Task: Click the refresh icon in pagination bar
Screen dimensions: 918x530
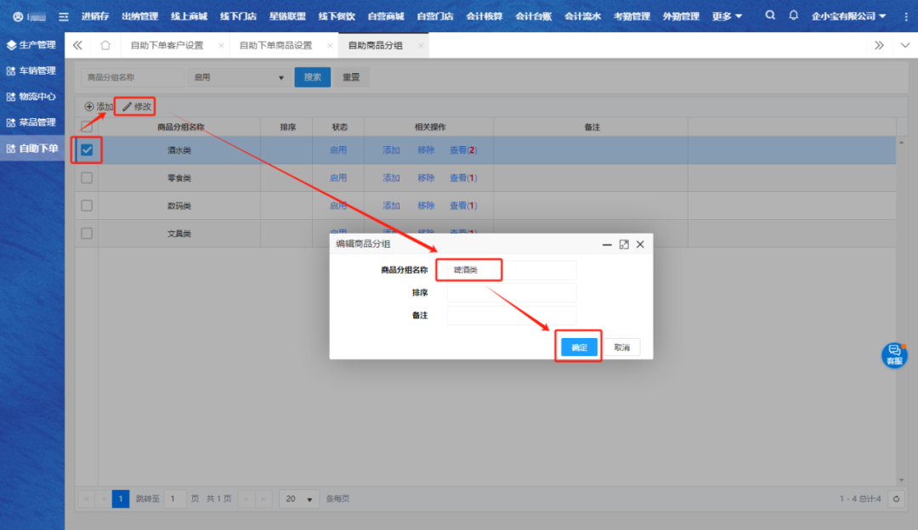Action: [x=896, y=499]
